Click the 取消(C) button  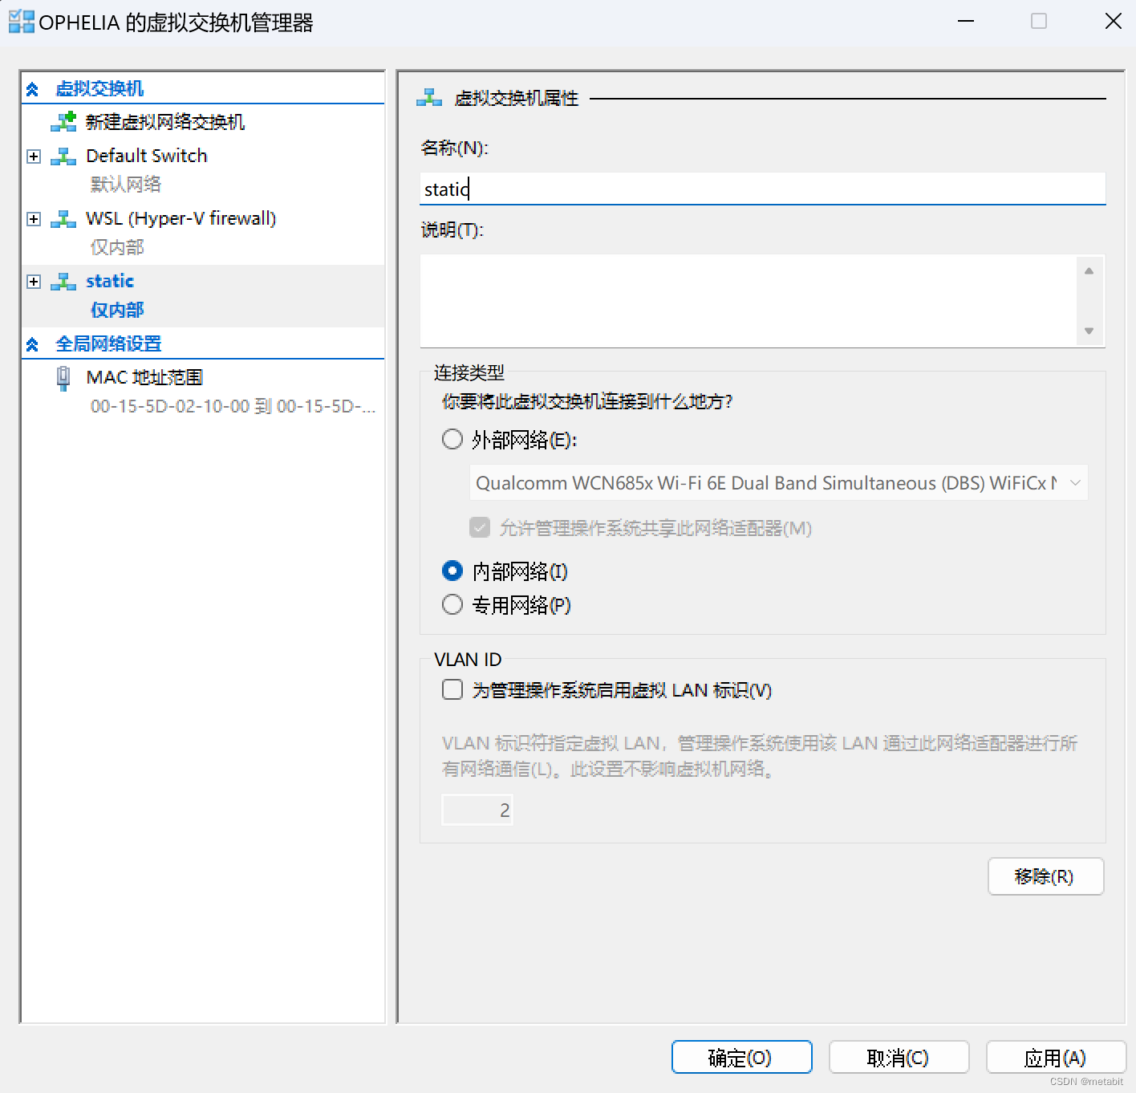[899, 1057]
